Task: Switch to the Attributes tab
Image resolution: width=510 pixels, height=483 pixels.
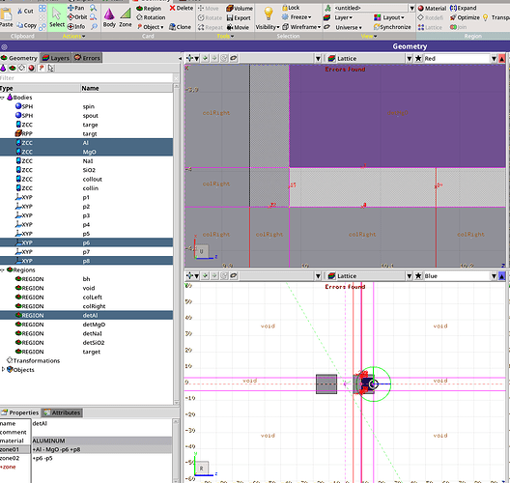Action: 62,412
